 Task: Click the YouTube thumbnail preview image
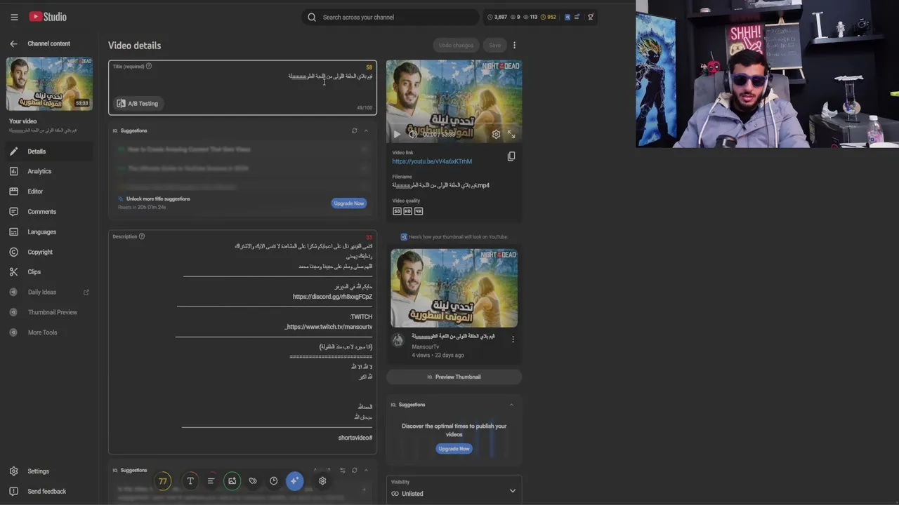(x=454, y=288)
